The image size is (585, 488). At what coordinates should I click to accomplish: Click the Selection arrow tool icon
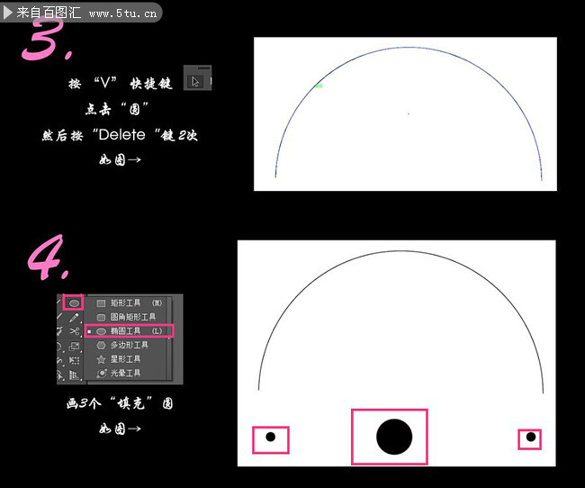pyautogui.click(x=195, y=81)
